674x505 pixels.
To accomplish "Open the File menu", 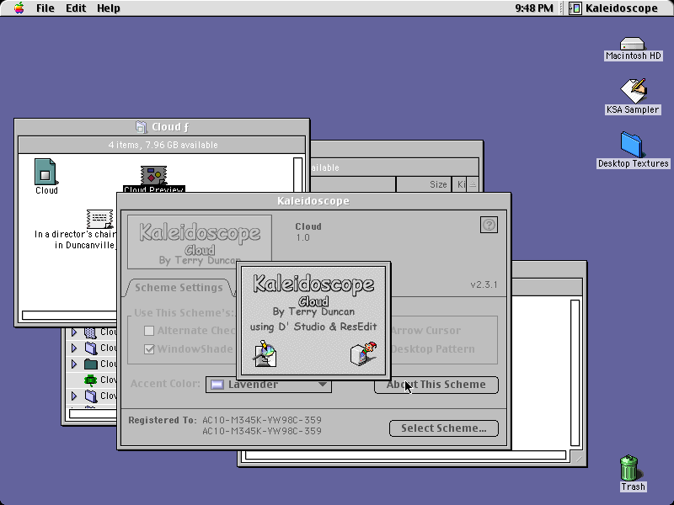I will coord(45,8).
